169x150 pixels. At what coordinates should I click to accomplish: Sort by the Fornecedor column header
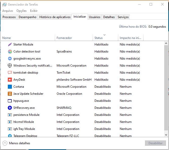point(74,38)
